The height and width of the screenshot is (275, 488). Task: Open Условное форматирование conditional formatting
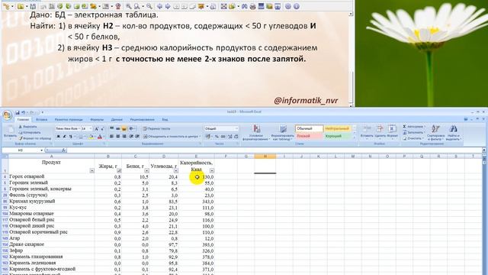[257, 132]
